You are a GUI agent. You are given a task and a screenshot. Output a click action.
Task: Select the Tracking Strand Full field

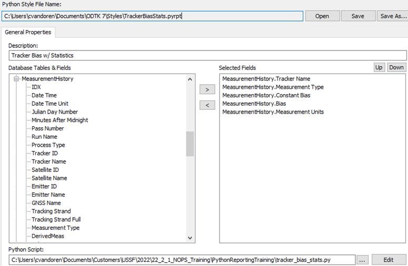[x=56, y=220]
